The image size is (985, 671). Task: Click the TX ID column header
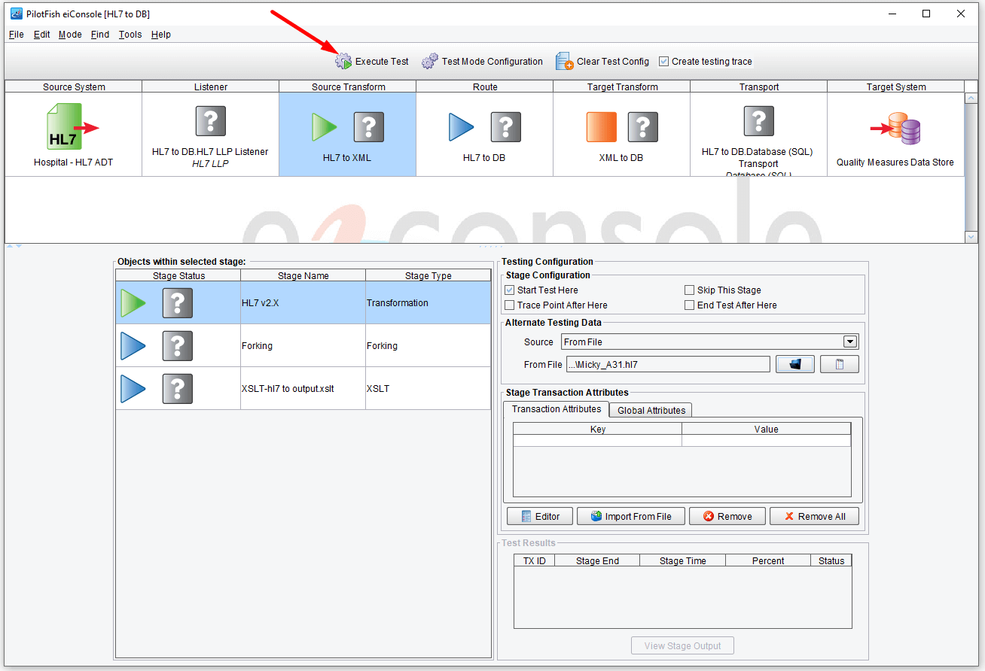(x=535, y=560)
